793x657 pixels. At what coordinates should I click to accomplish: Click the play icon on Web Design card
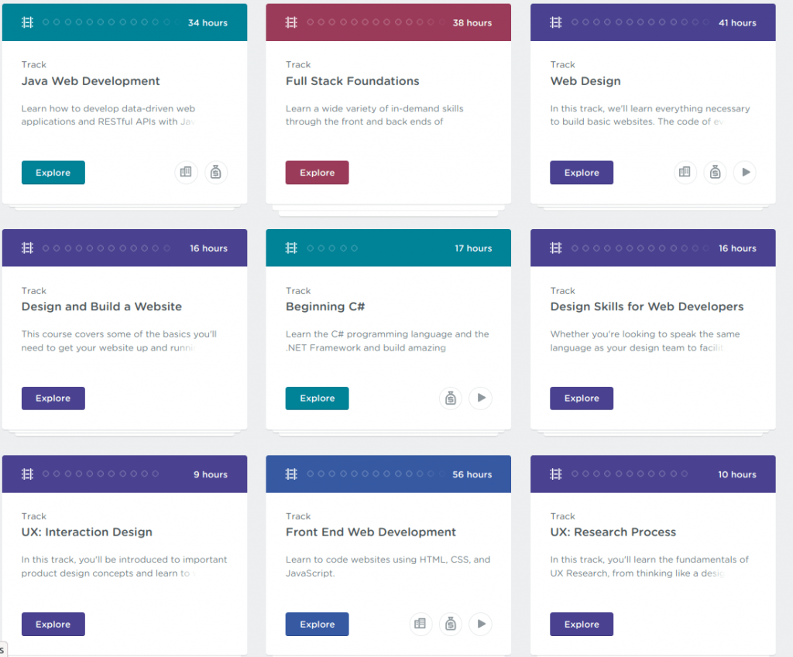pos(745,173)
